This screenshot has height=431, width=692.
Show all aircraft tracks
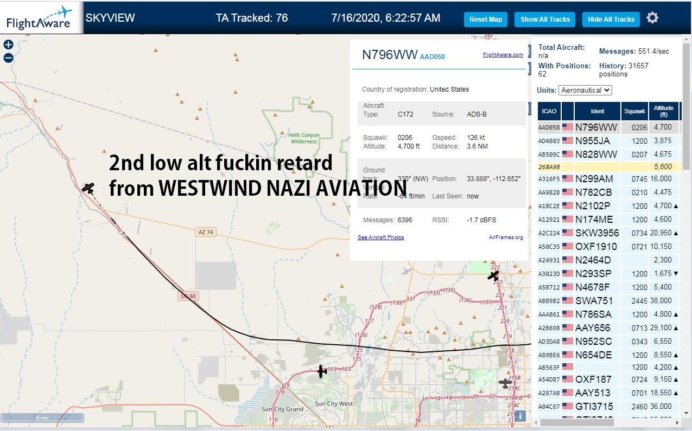(545, 20)
